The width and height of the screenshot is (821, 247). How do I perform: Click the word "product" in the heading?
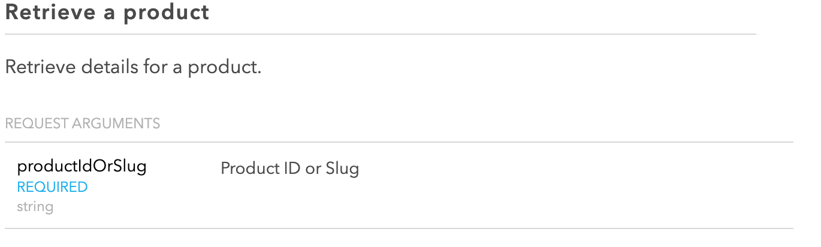point(167,13)
